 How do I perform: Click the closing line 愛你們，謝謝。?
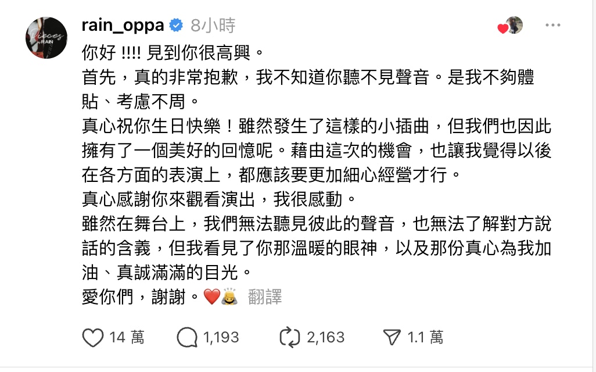coord(142,298)
